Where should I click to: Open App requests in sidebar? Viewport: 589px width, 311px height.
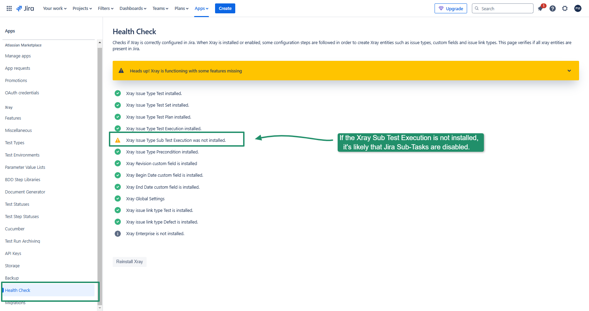[17, 68]
